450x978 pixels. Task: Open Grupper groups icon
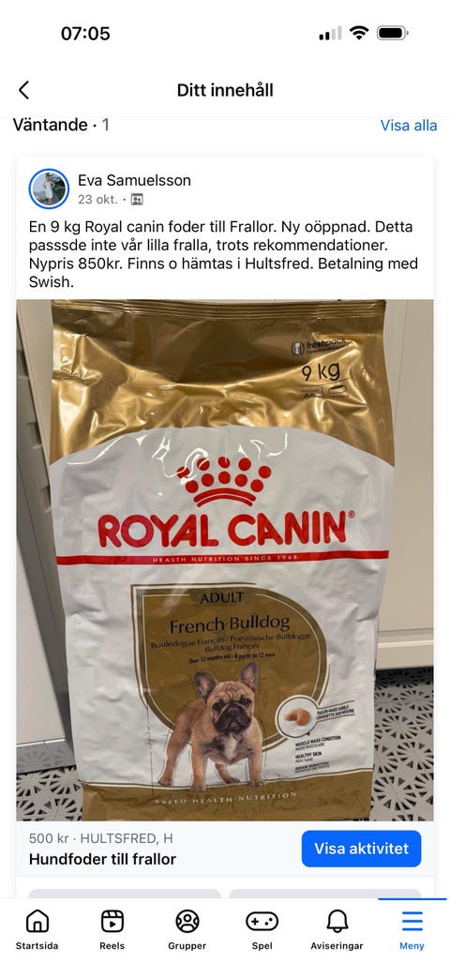pos(187,921)
